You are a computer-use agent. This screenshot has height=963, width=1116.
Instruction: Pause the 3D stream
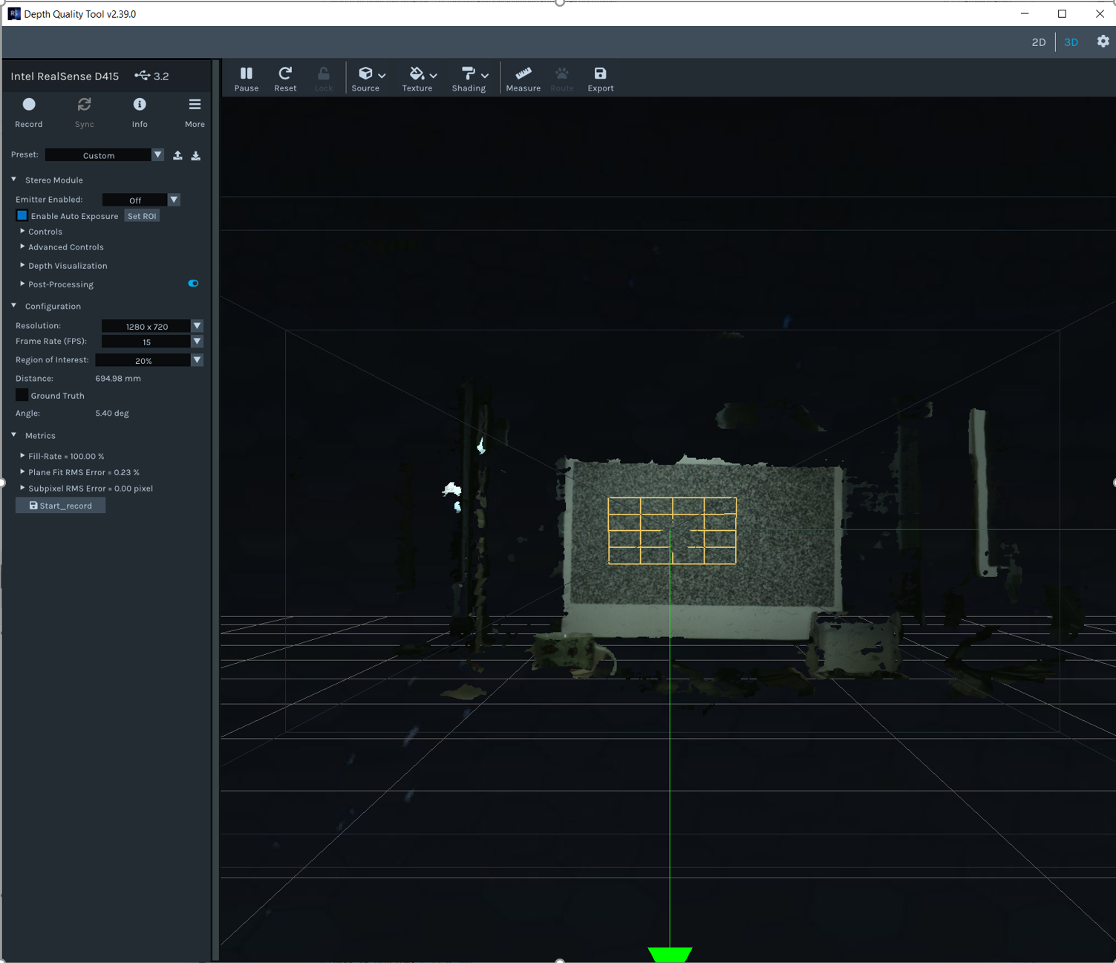(x=247, y=78)
